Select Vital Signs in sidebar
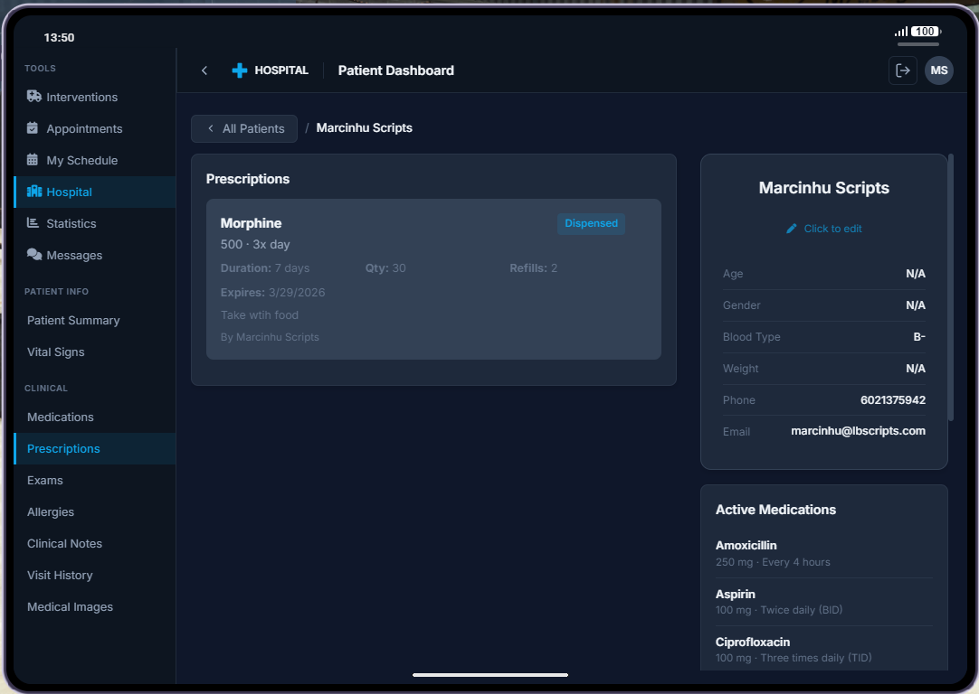This screenshot has width=979, height=694. click(56, 352)
